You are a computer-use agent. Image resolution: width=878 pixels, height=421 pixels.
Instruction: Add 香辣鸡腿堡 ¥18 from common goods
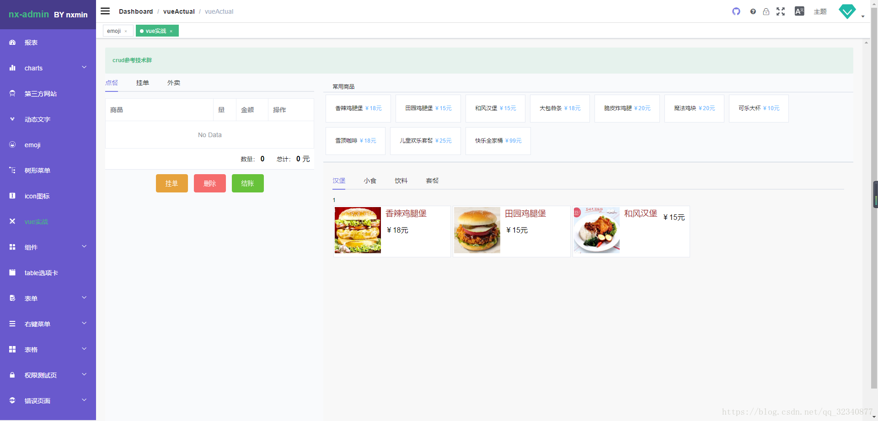pos(358,108)
